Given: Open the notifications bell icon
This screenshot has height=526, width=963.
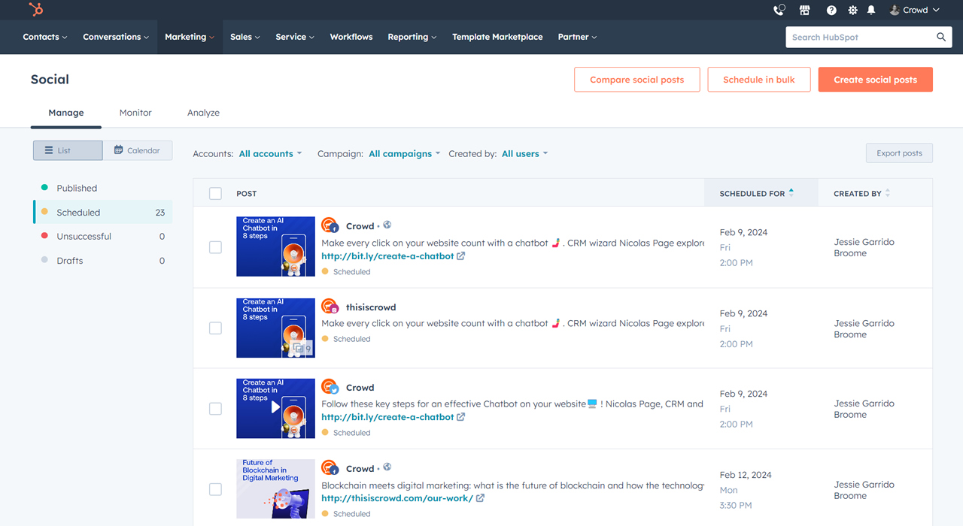Looking at the screenshot, I should (871, 10).
